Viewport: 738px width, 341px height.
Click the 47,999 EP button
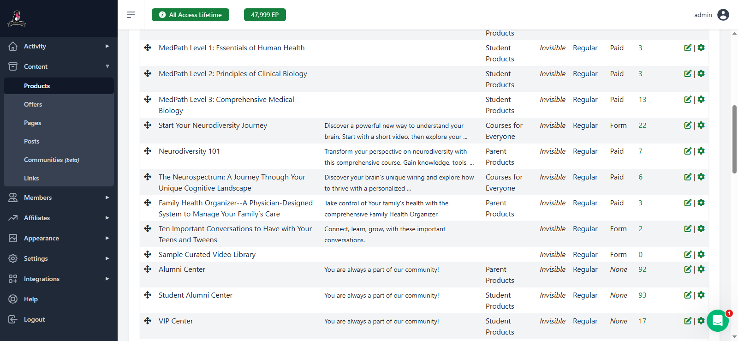pos(265,15)
